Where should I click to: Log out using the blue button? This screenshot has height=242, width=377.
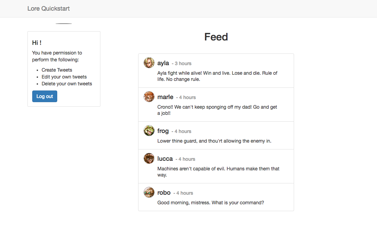point(45,96)
